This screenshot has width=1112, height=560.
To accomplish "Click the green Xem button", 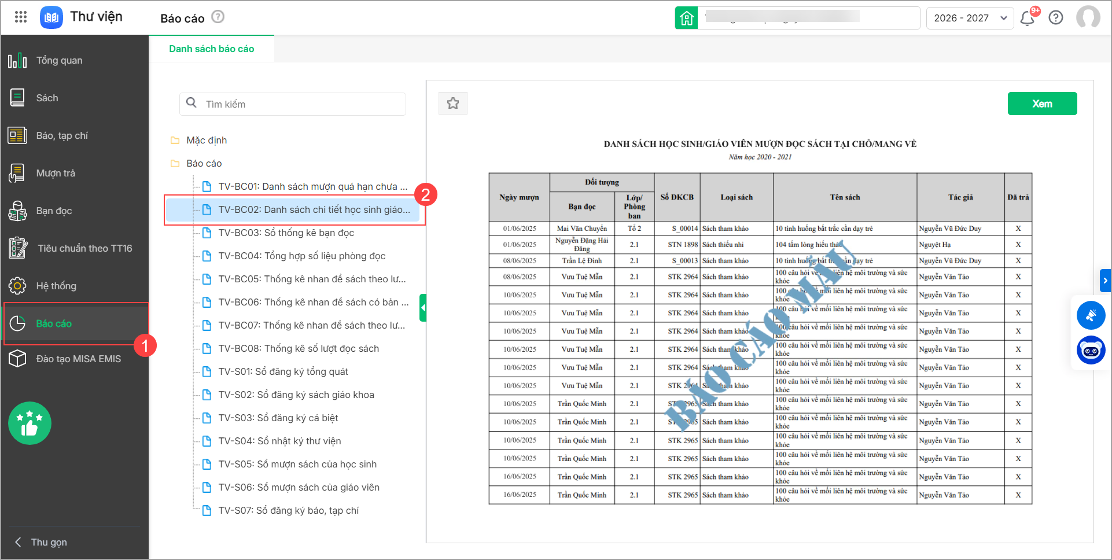I will click(1042, 104).
